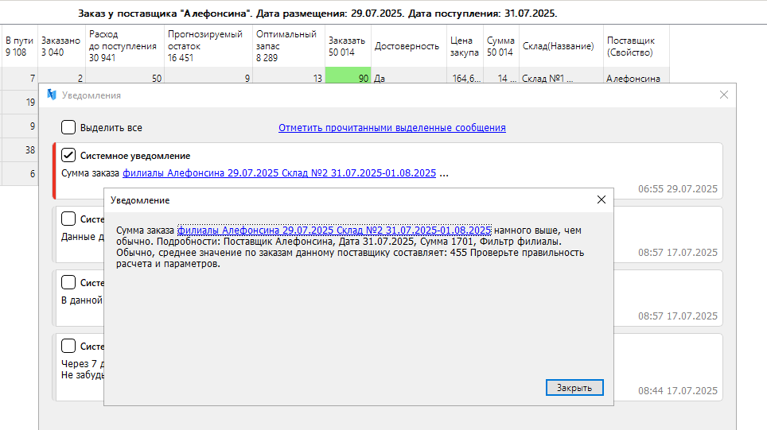Uncheck the first Системное уведомление checkbox
767x430 pixels.
click(x=69, y=155)
